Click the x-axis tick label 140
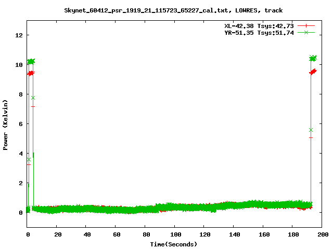The width and height of the screenshot is (333, 249). 234,234
